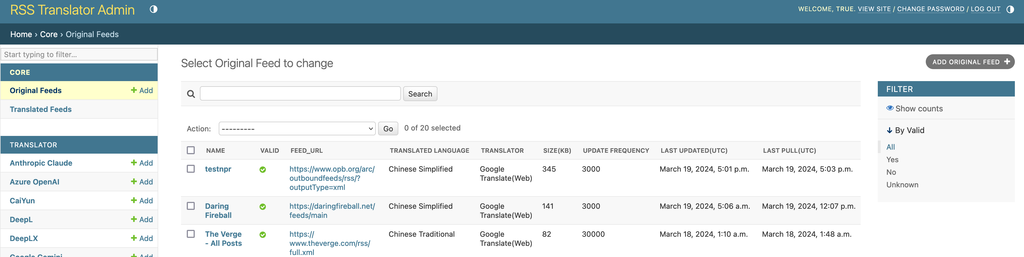Click the plus Add icon for Original Feeds
The image size is (1024, 257).
[134, 90]
